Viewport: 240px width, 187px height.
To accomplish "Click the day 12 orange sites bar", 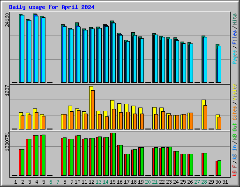I will coord(93,110).
